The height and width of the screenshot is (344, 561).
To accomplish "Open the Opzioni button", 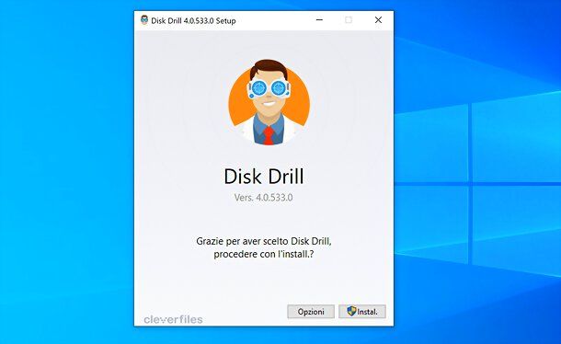I will (x=311, y=312).
